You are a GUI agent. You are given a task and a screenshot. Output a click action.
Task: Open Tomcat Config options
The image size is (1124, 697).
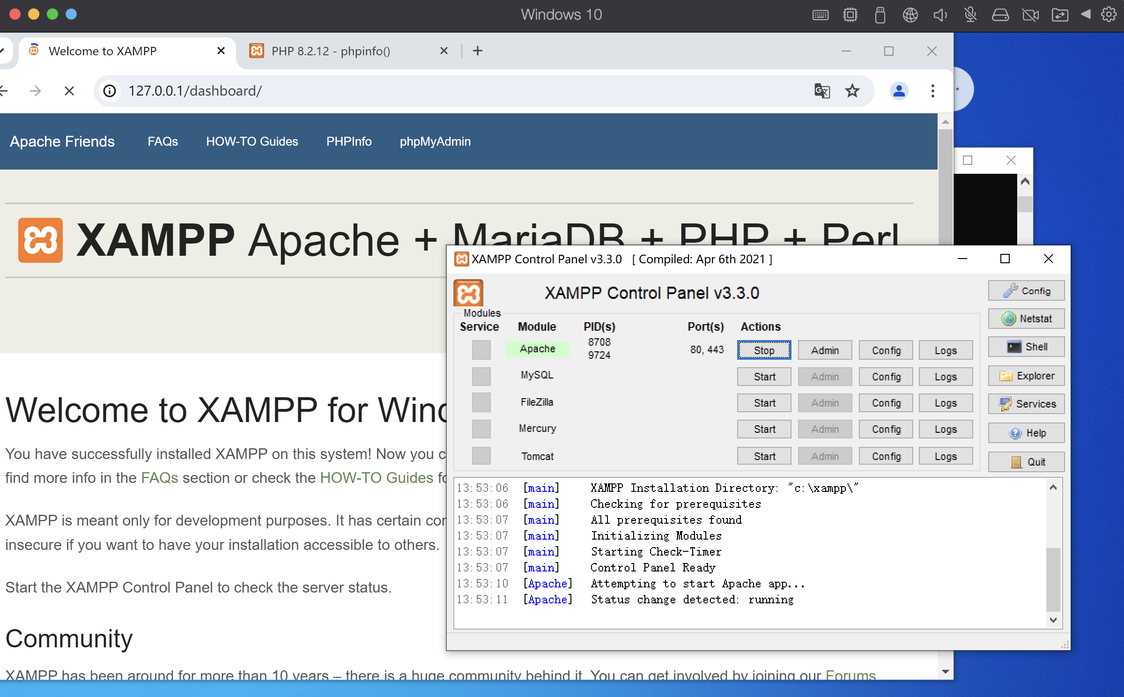(x=886, y=456)
